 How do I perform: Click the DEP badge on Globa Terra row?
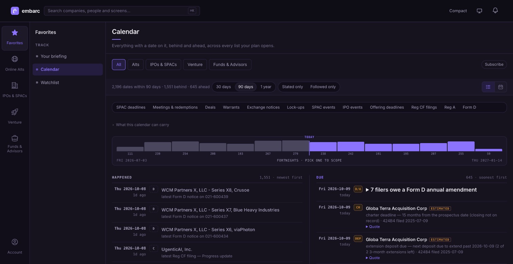[x=358, y=239]
